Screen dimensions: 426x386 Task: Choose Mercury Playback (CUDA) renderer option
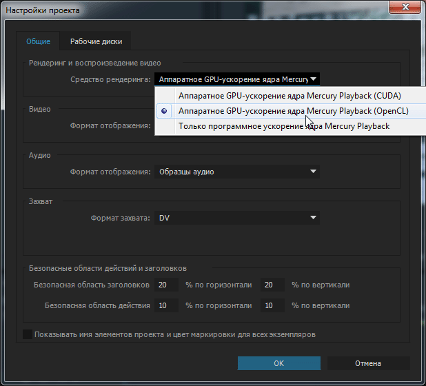tap(290, 96)
